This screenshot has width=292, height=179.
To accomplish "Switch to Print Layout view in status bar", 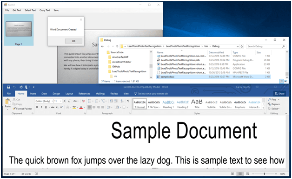I will pos(240,174).
